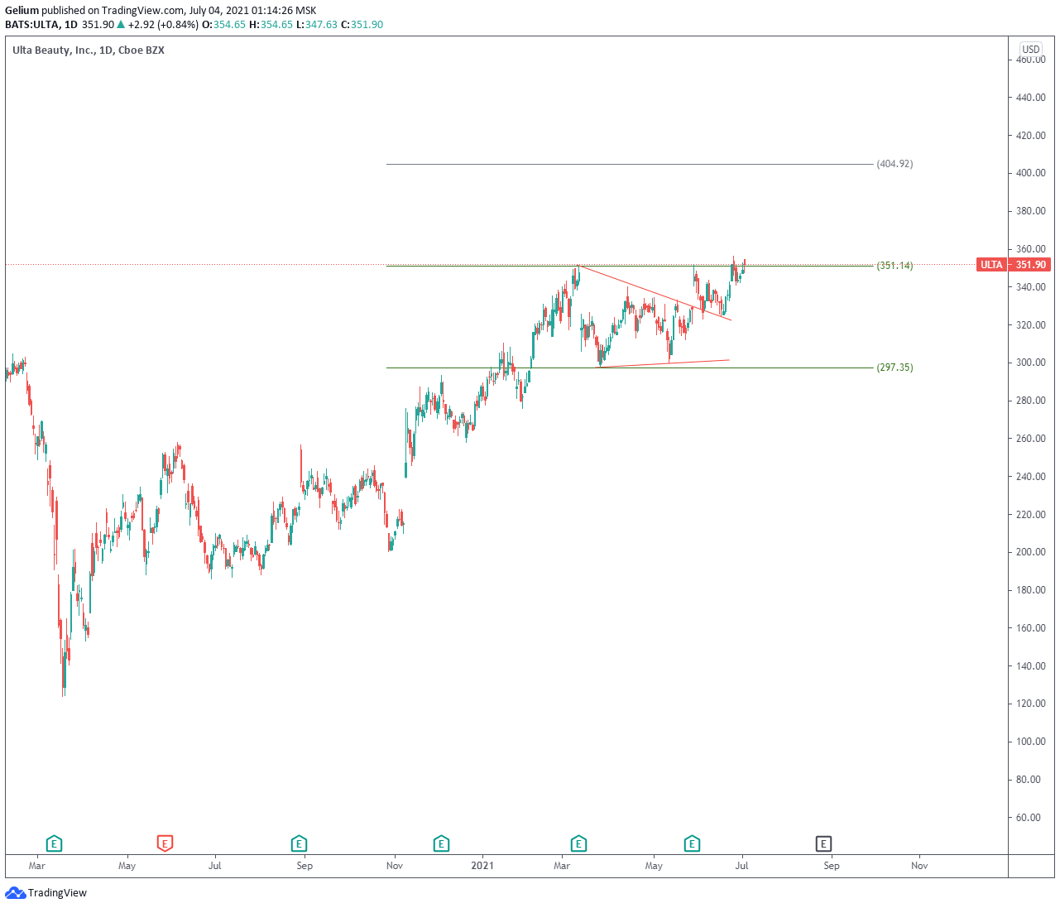Click the TradingView logo
The height and width of the screenshot is (908, 1060).
pyautogui.click(x=46, y=893)
